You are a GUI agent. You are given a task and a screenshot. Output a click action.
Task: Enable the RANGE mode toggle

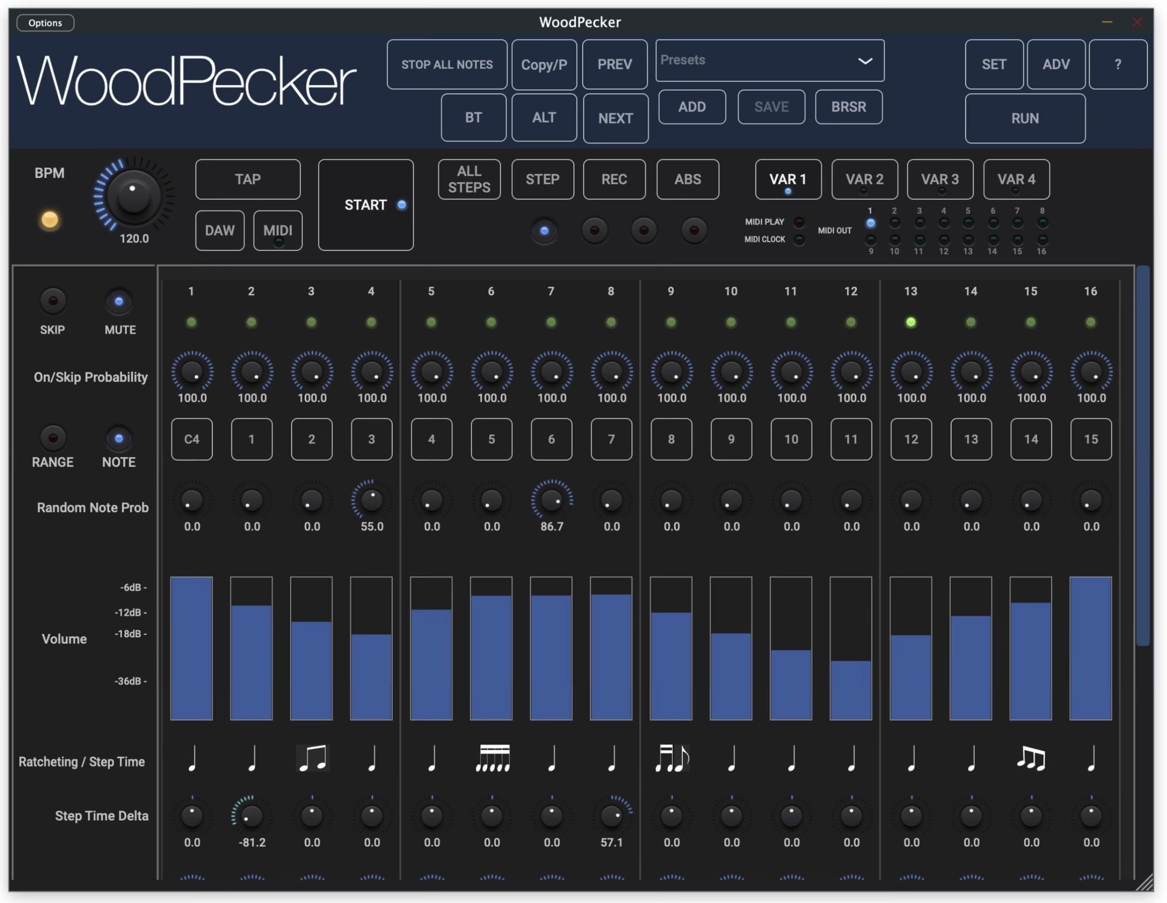coord(53,438)
